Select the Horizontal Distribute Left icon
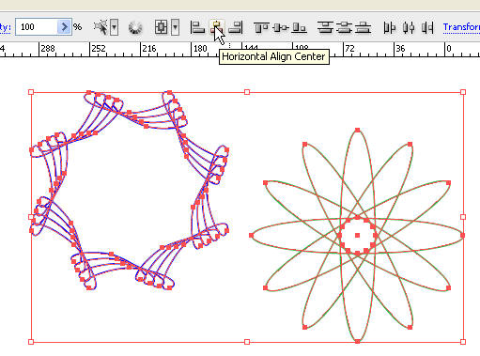480x356 pixels. pyautogui.click(x=390, y=27)
